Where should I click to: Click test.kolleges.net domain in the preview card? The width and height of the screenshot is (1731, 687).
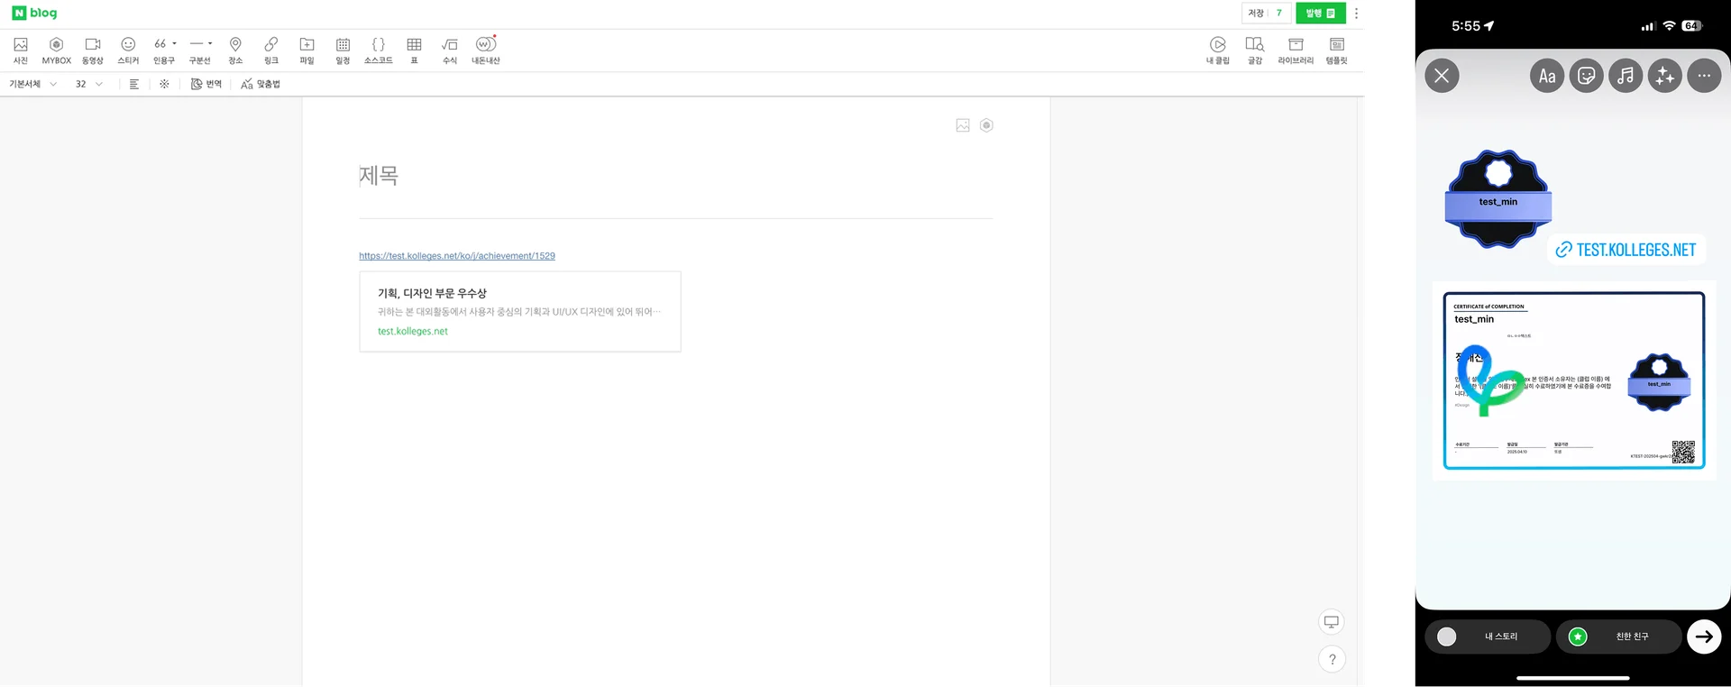tap(413, 332)
